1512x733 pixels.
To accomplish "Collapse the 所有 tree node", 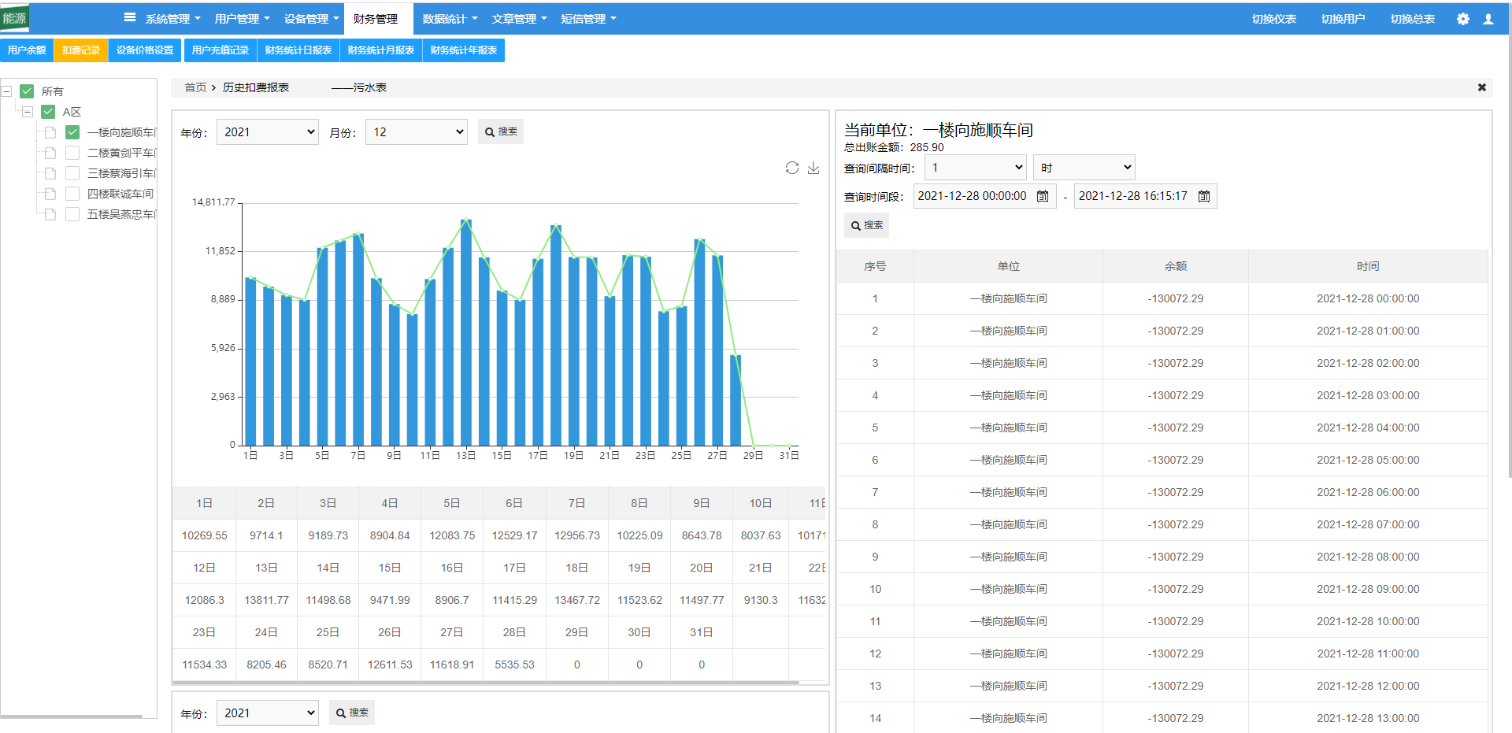I will (x=6, y=91).
